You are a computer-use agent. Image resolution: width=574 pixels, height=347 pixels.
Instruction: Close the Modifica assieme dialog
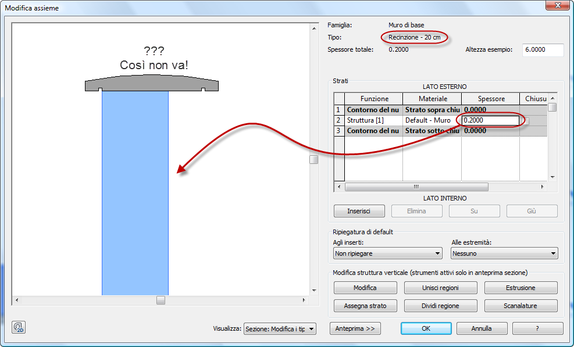[x=558, y=5]
